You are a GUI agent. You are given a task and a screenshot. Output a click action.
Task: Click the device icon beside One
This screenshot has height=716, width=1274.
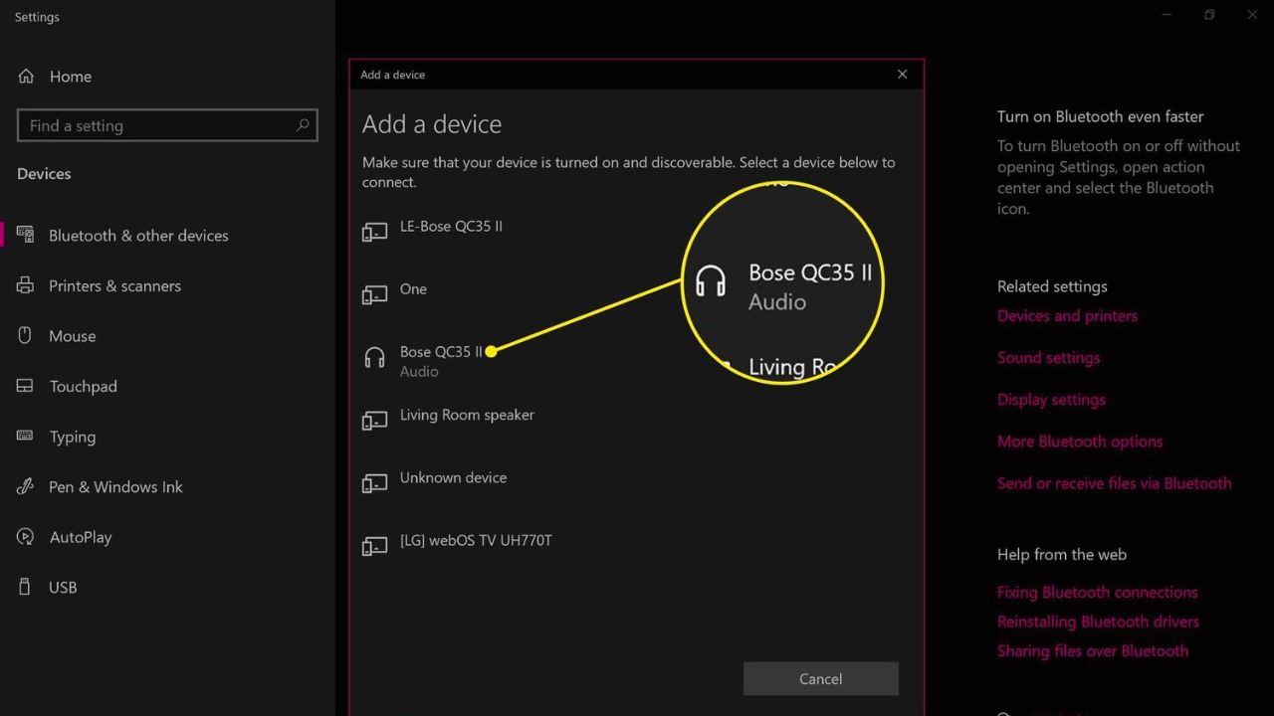(x=374, y=294)
